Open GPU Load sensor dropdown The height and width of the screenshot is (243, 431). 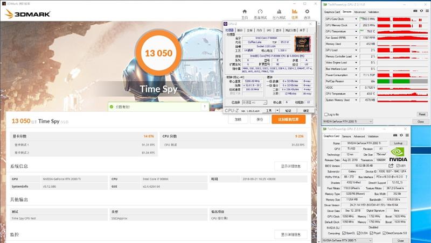point(356,50)
